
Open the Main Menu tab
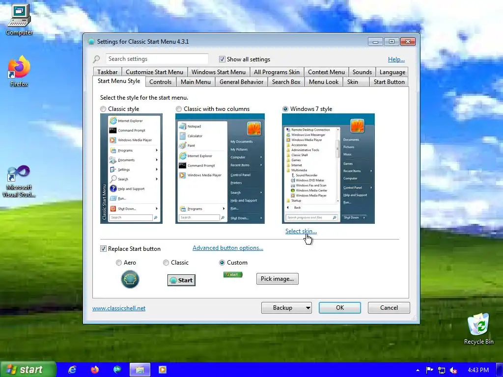tap(196, 82)
